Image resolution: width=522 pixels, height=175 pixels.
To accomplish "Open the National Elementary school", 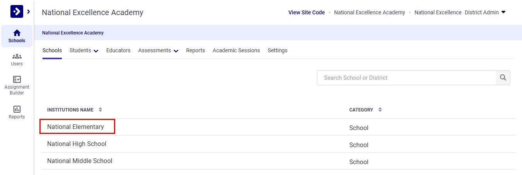I will tap(76, 127).
